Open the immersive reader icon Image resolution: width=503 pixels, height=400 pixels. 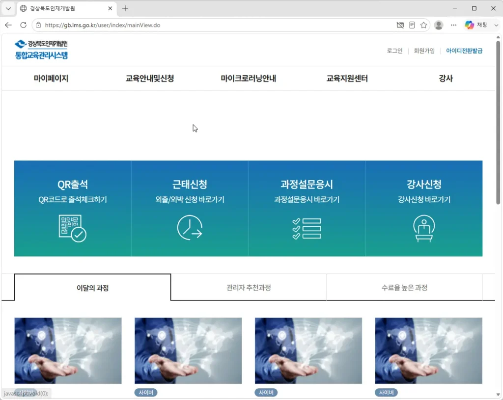click(x=412, y=25)
